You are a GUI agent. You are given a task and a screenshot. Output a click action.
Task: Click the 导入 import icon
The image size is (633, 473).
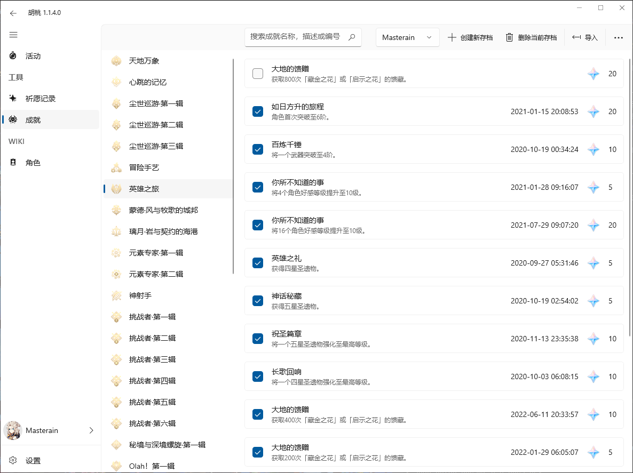(576, 37)
